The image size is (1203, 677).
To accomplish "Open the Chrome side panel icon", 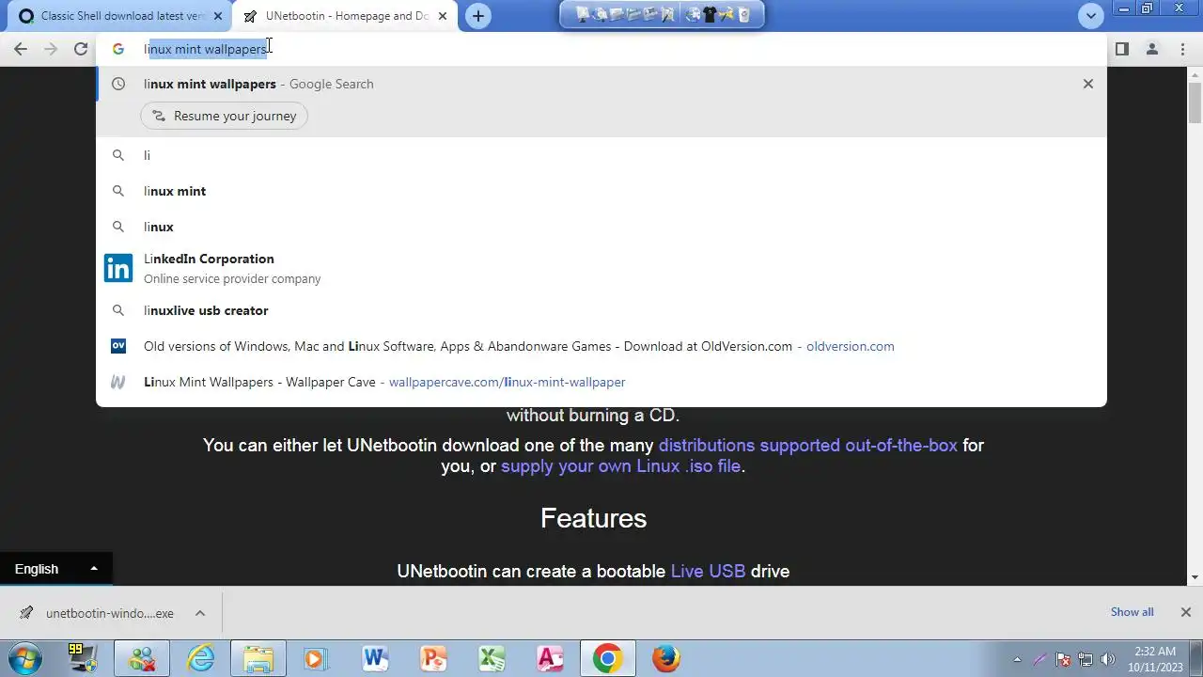I will (1121, 49).
